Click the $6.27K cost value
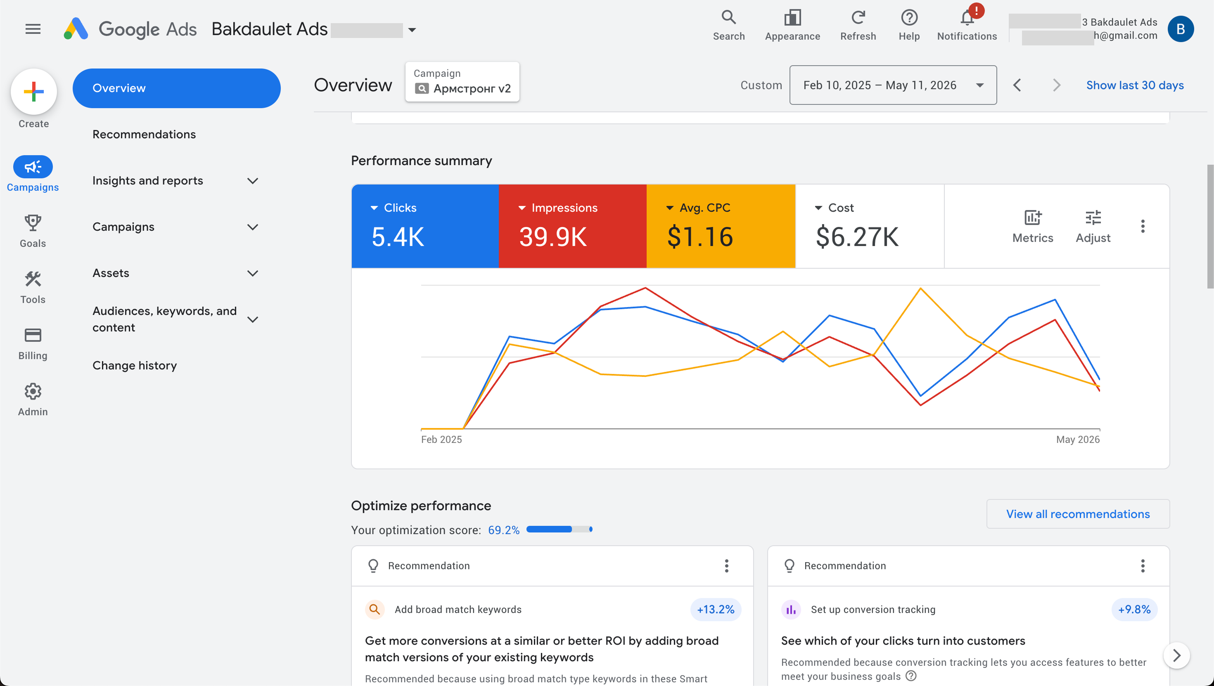Viewport: 1214px width, 686px height. [857, 237]
